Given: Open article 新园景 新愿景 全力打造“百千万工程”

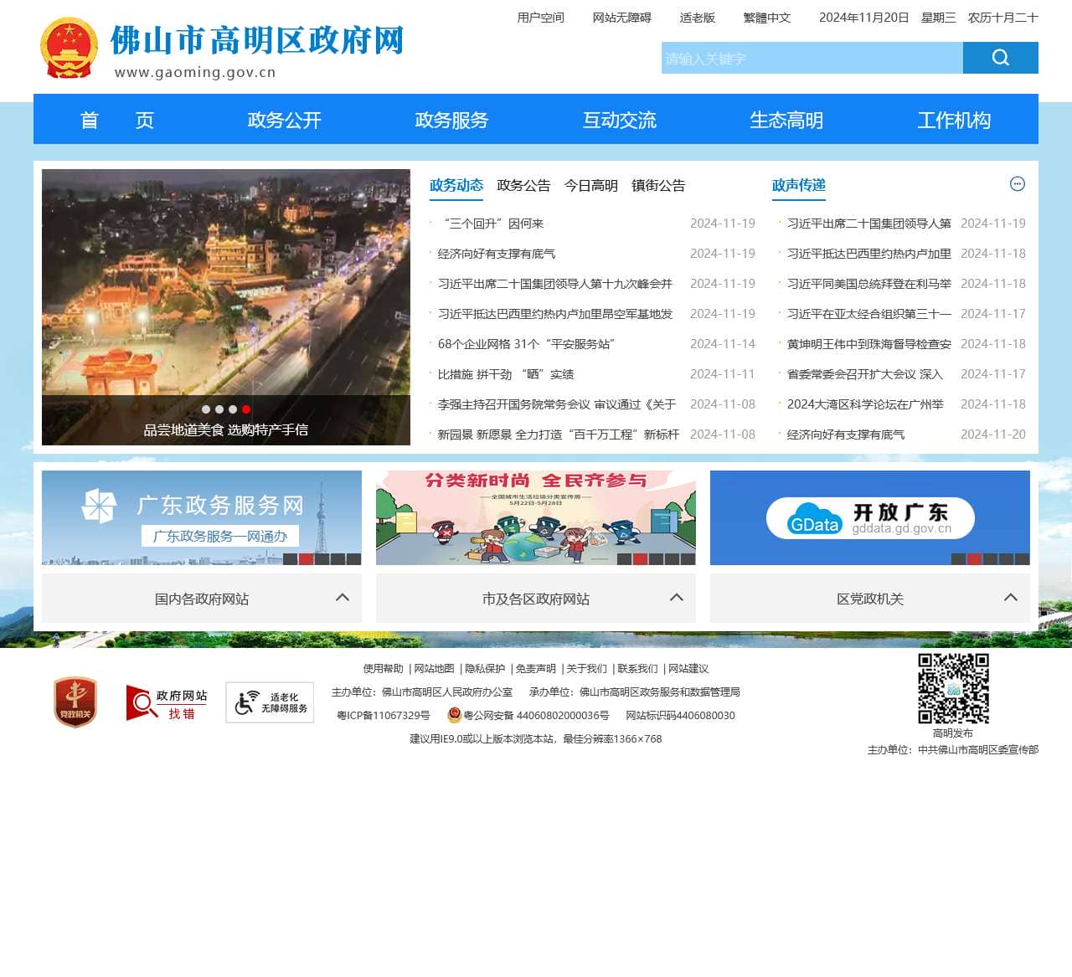Looking at the screenshot, I should 559,435.
